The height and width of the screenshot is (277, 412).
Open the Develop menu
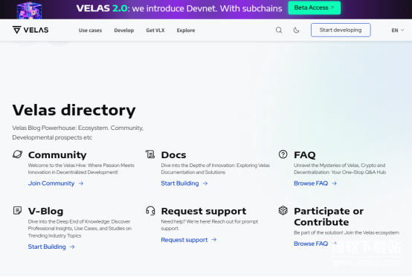pyautogui.click(x=124, y=30)
